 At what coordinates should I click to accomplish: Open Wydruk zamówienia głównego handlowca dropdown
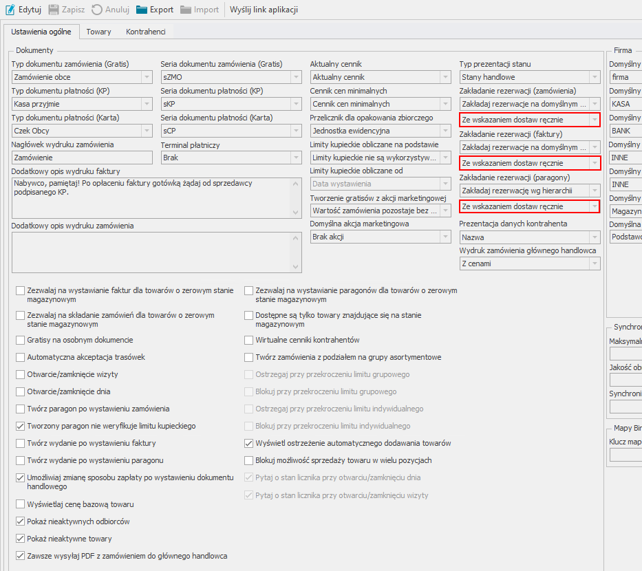(595, 263)
